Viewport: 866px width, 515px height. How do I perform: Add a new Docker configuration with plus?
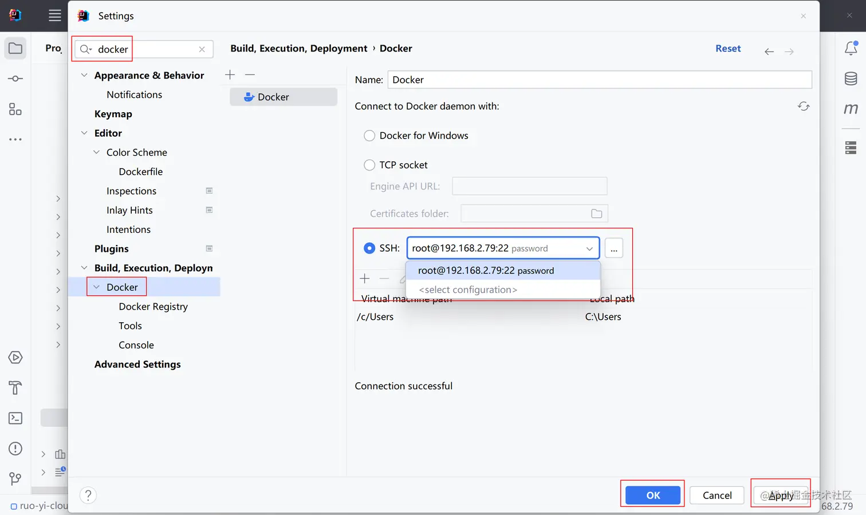tap(230, 74)
